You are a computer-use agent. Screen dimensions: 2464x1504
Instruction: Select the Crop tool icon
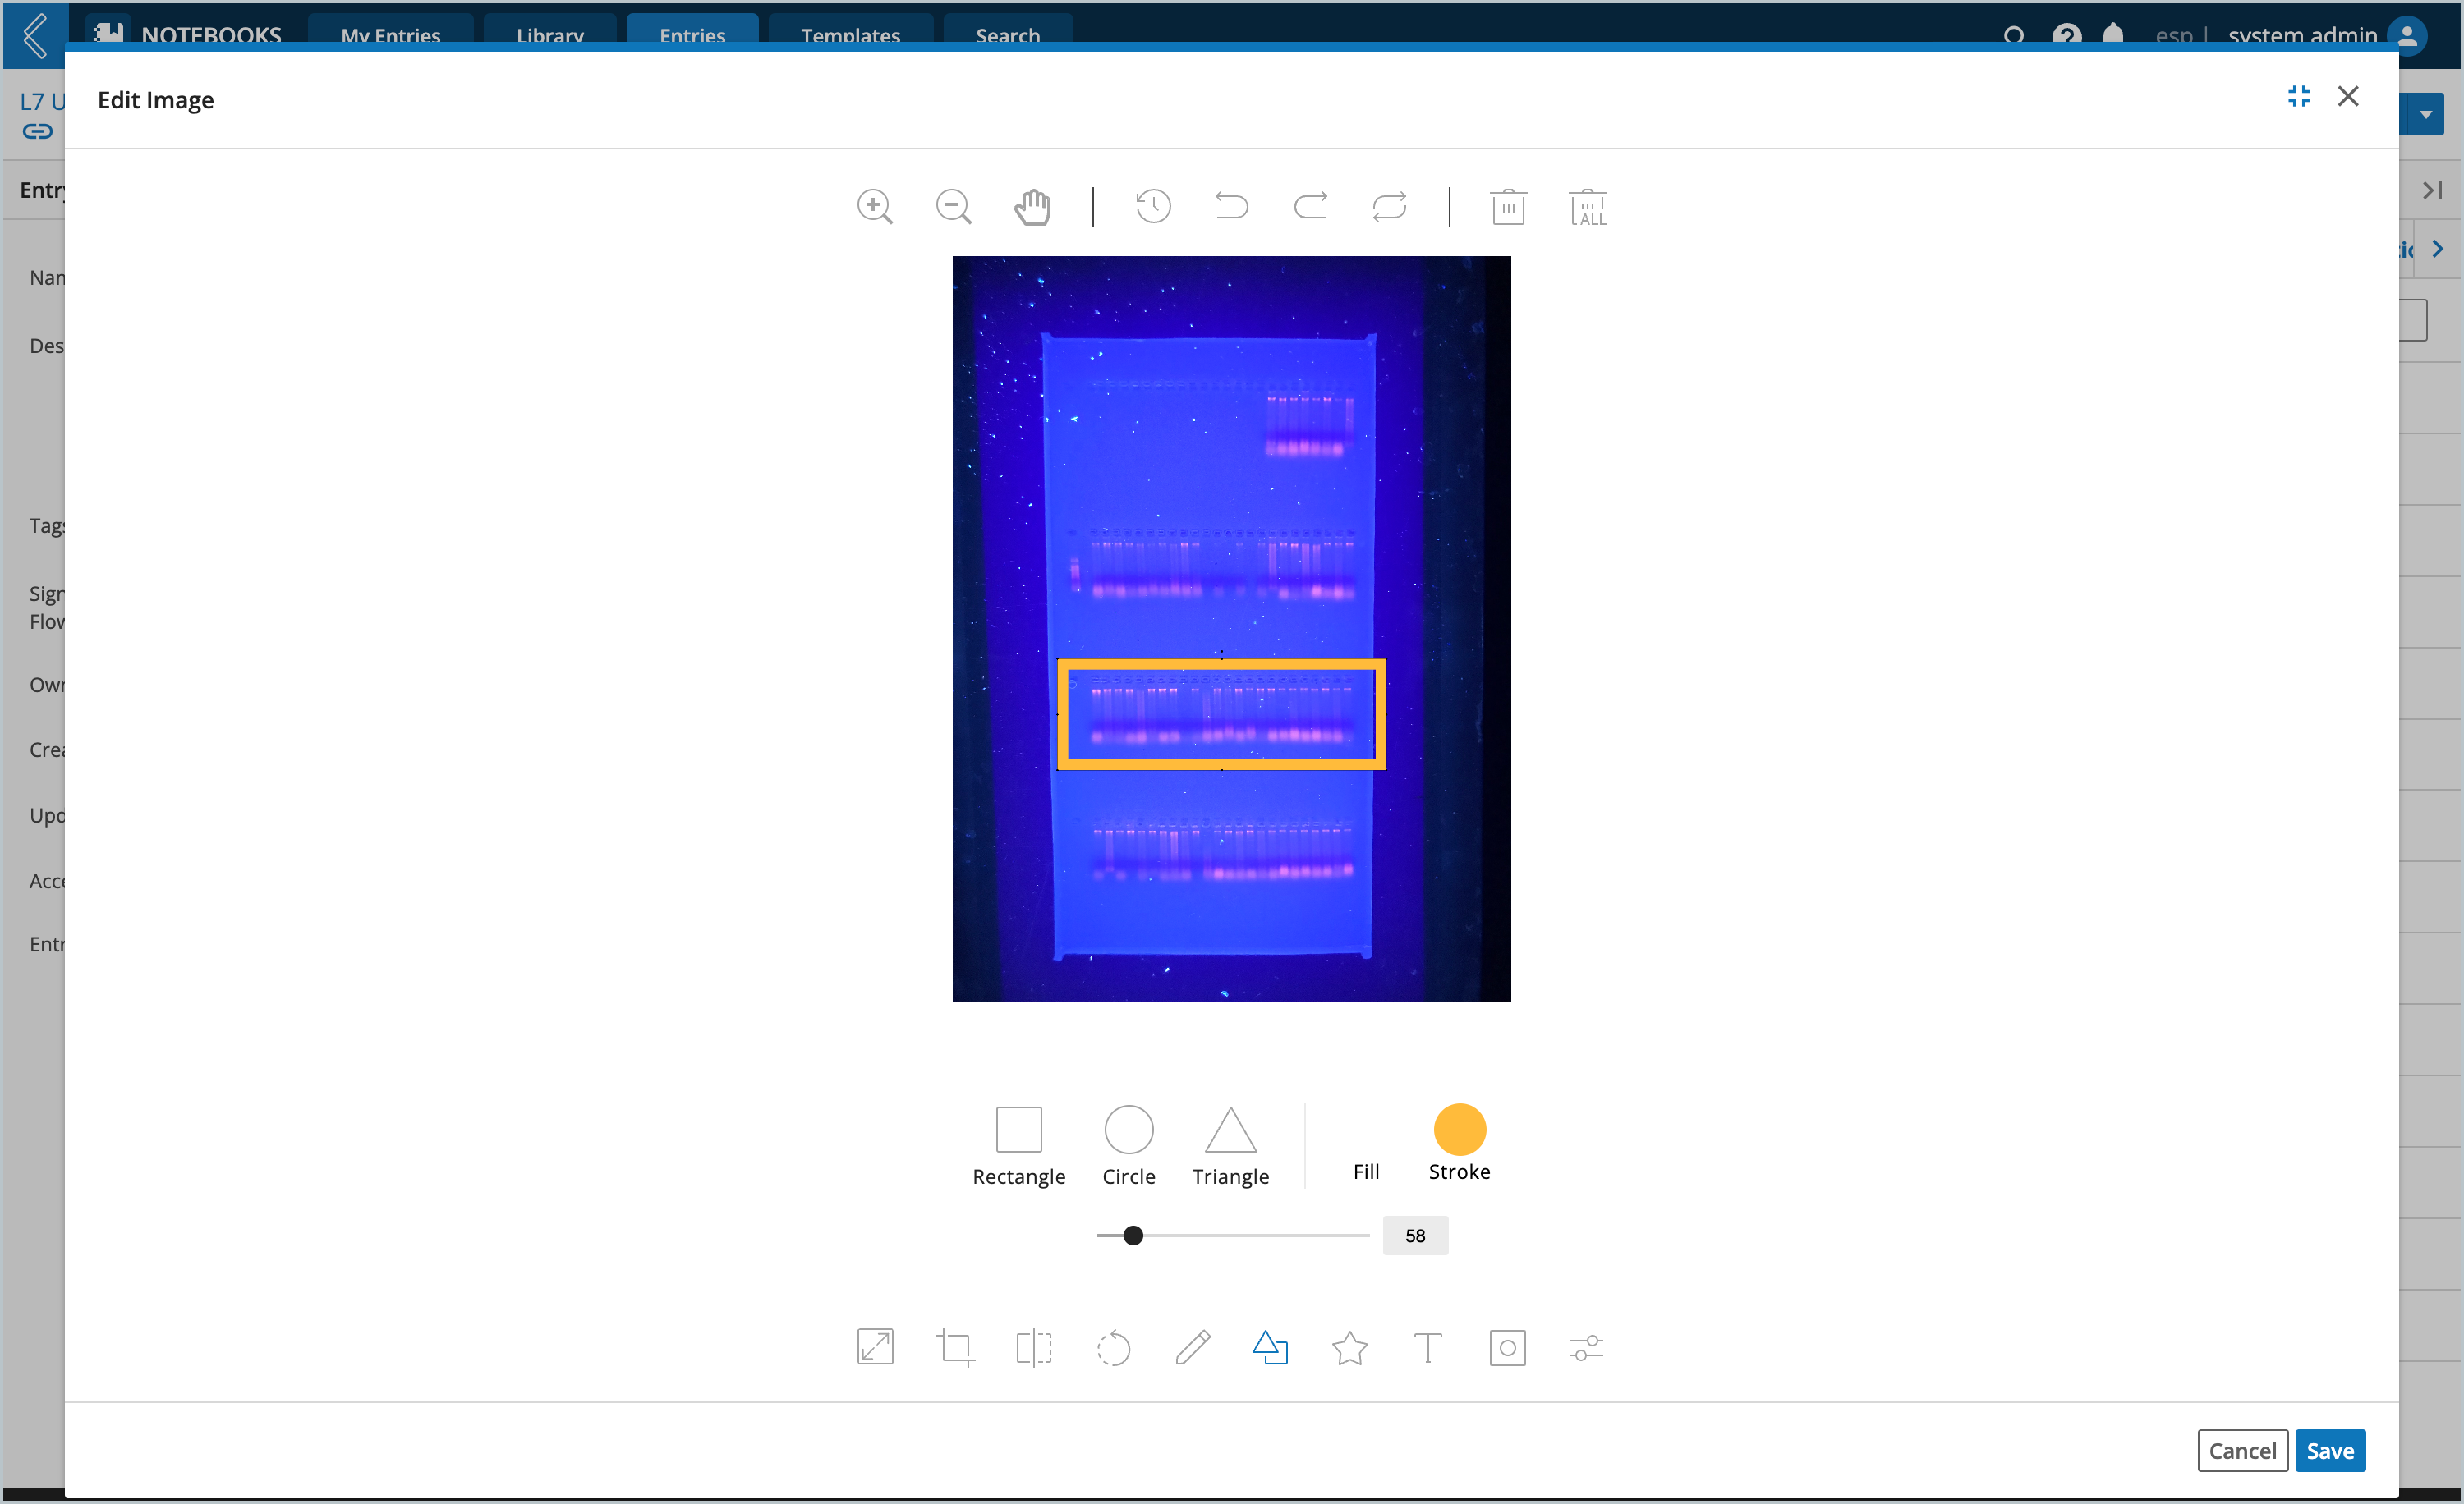[955, 1348]
